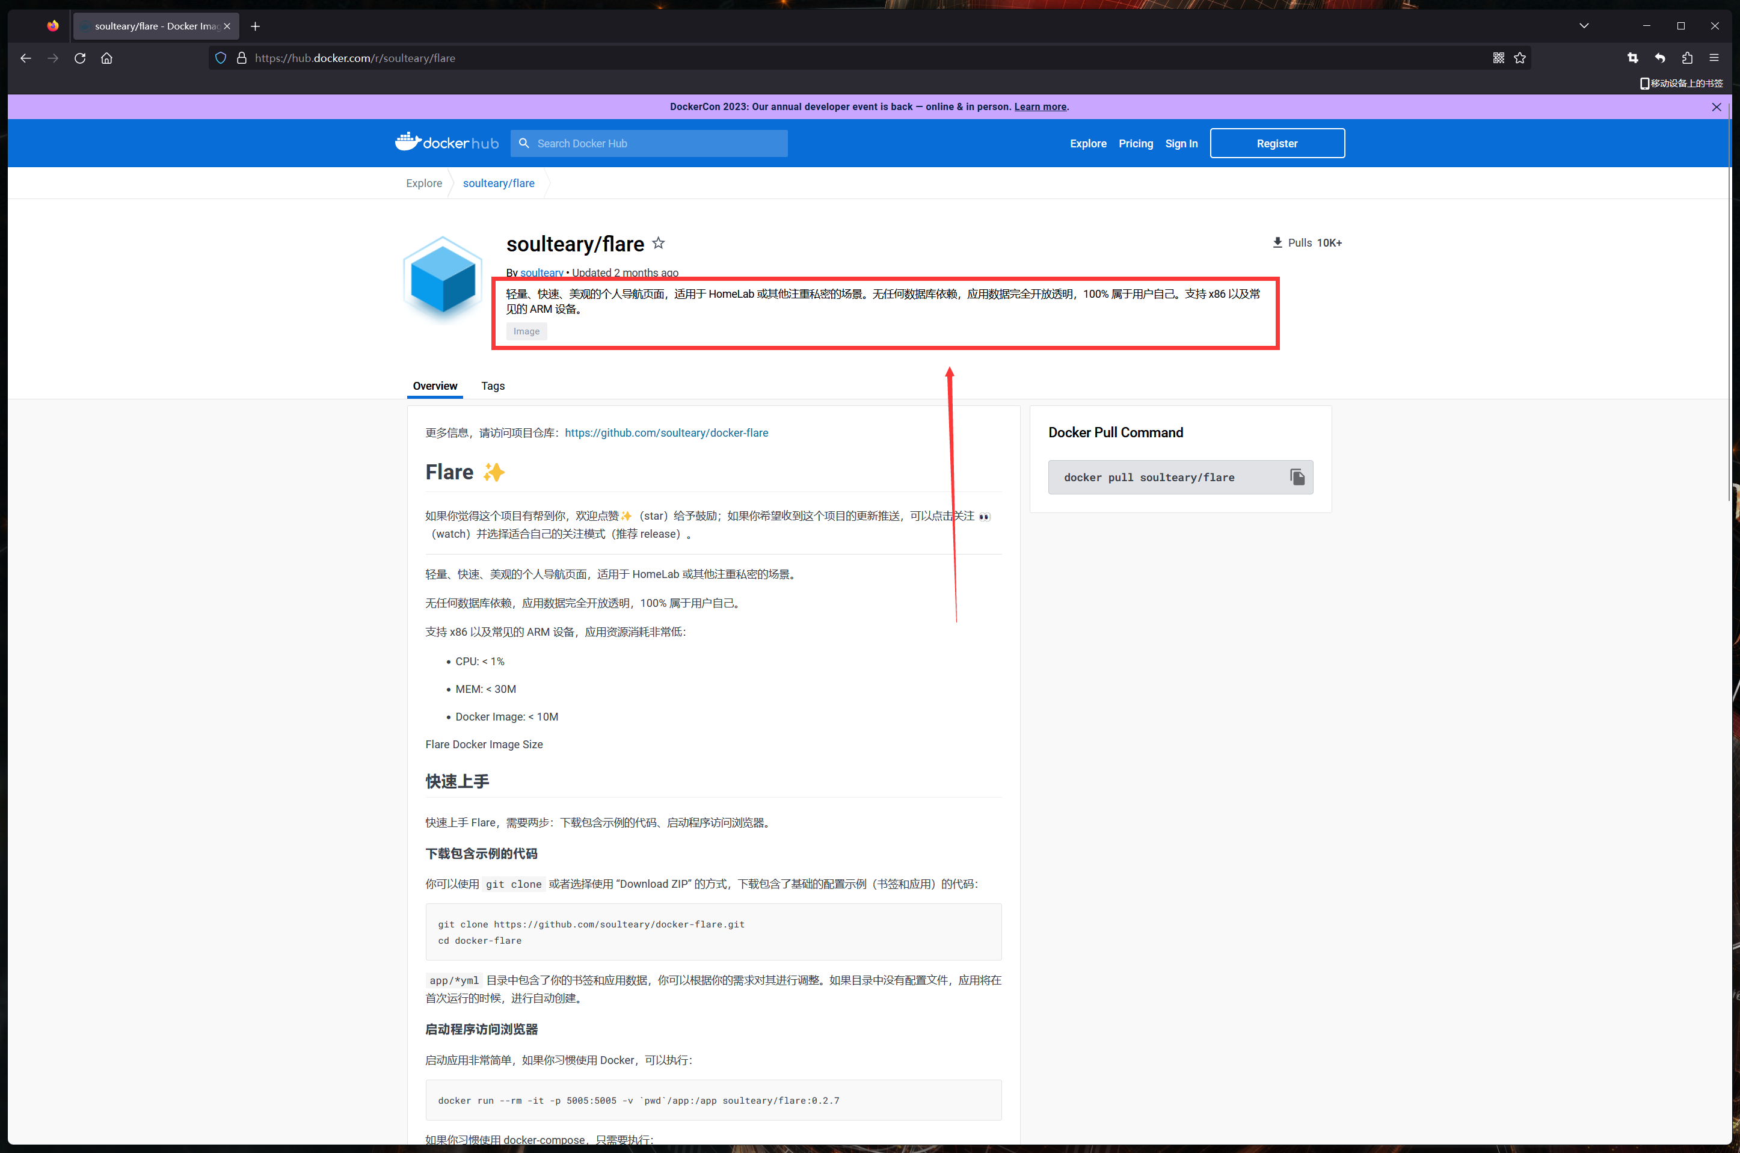Dismiss the DockerCon 2023 banner
The height and width of the screenshot is (1153, 1740).
pyautogui.click(x=1716, y=106)
